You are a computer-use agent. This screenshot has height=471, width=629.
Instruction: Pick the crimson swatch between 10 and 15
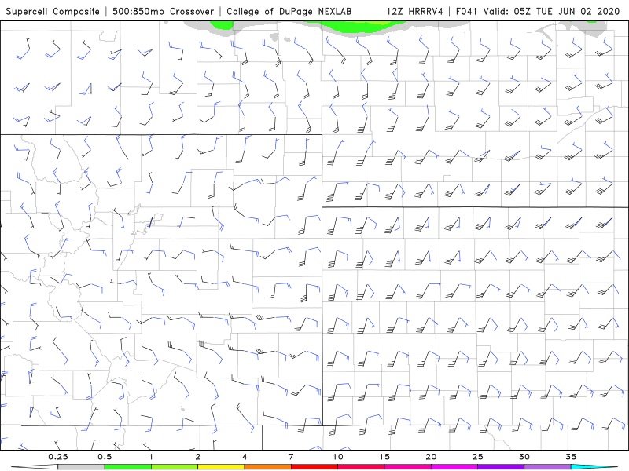(361, 467)
